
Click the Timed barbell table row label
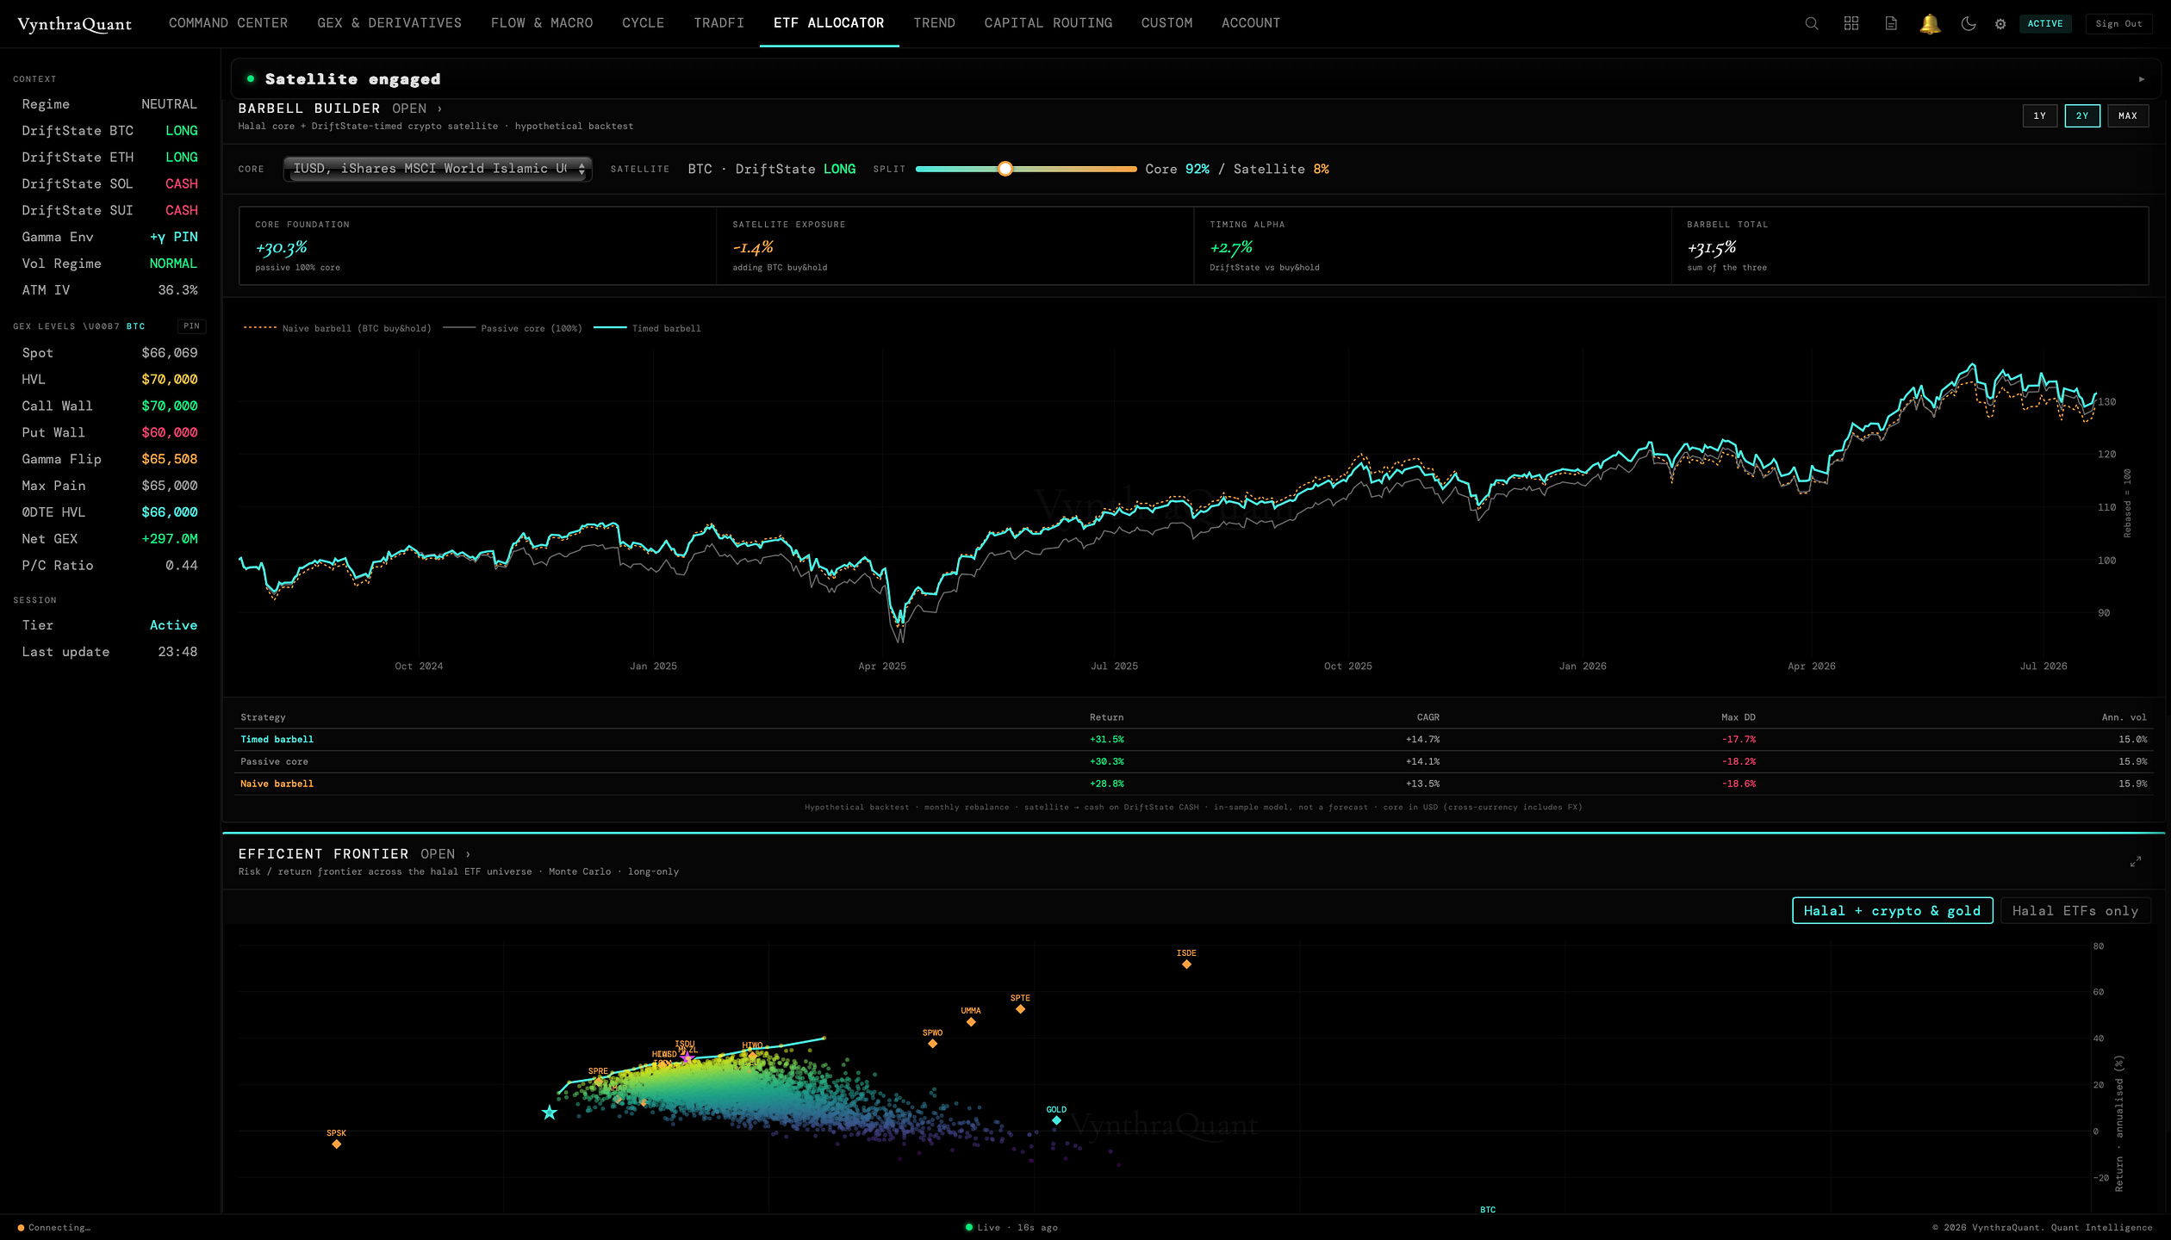[277, 740]
